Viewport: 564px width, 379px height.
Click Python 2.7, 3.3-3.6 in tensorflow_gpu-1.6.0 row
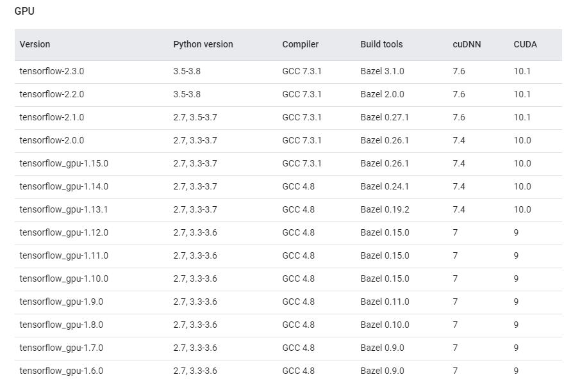195,371
